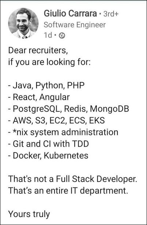Click the word Kubernetes in the post
Screen dimensions: 147x225
click(x=66, y=156)
